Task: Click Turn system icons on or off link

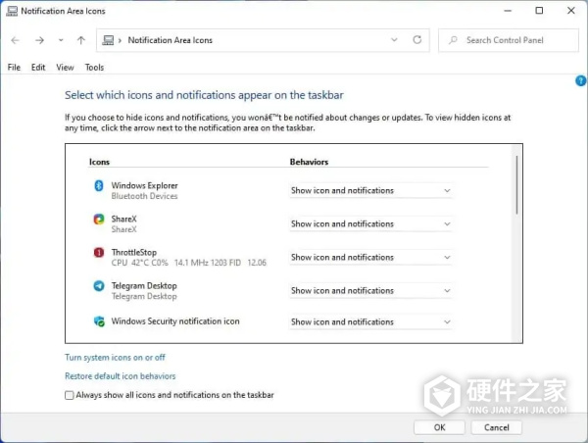Action: point(115,358)
